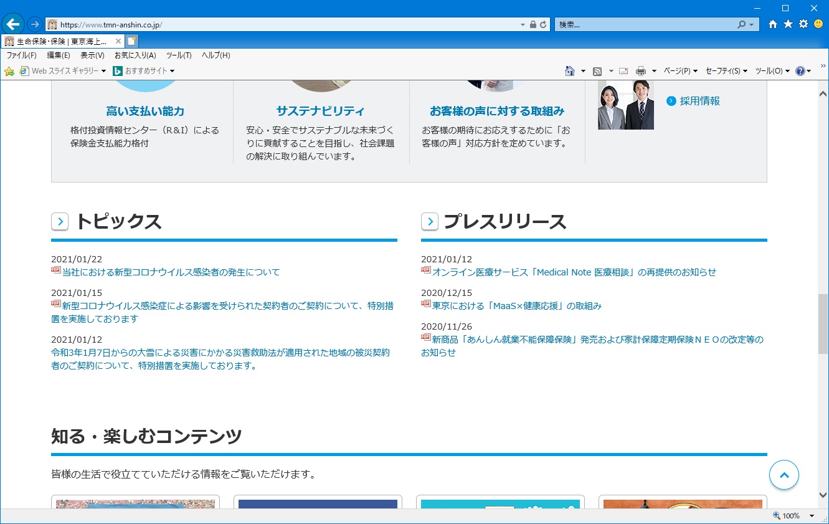
Task: Open the gear settings icon
Action: pyautogui.click(x=803, y=24)
